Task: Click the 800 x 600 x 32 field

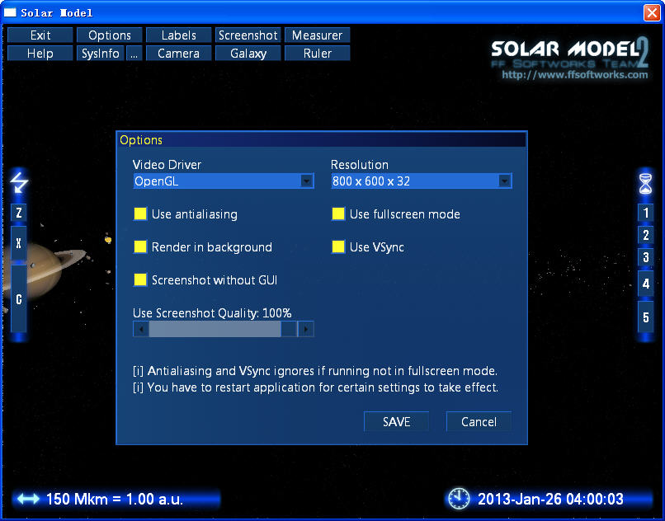Action: point(421,181)
